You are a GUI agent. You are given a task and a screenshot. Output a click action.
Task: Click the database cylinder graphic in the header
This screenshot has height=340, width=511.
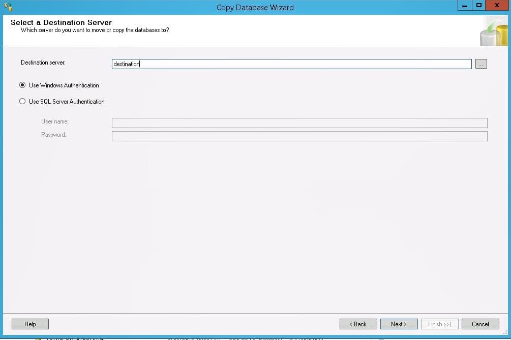494,32
